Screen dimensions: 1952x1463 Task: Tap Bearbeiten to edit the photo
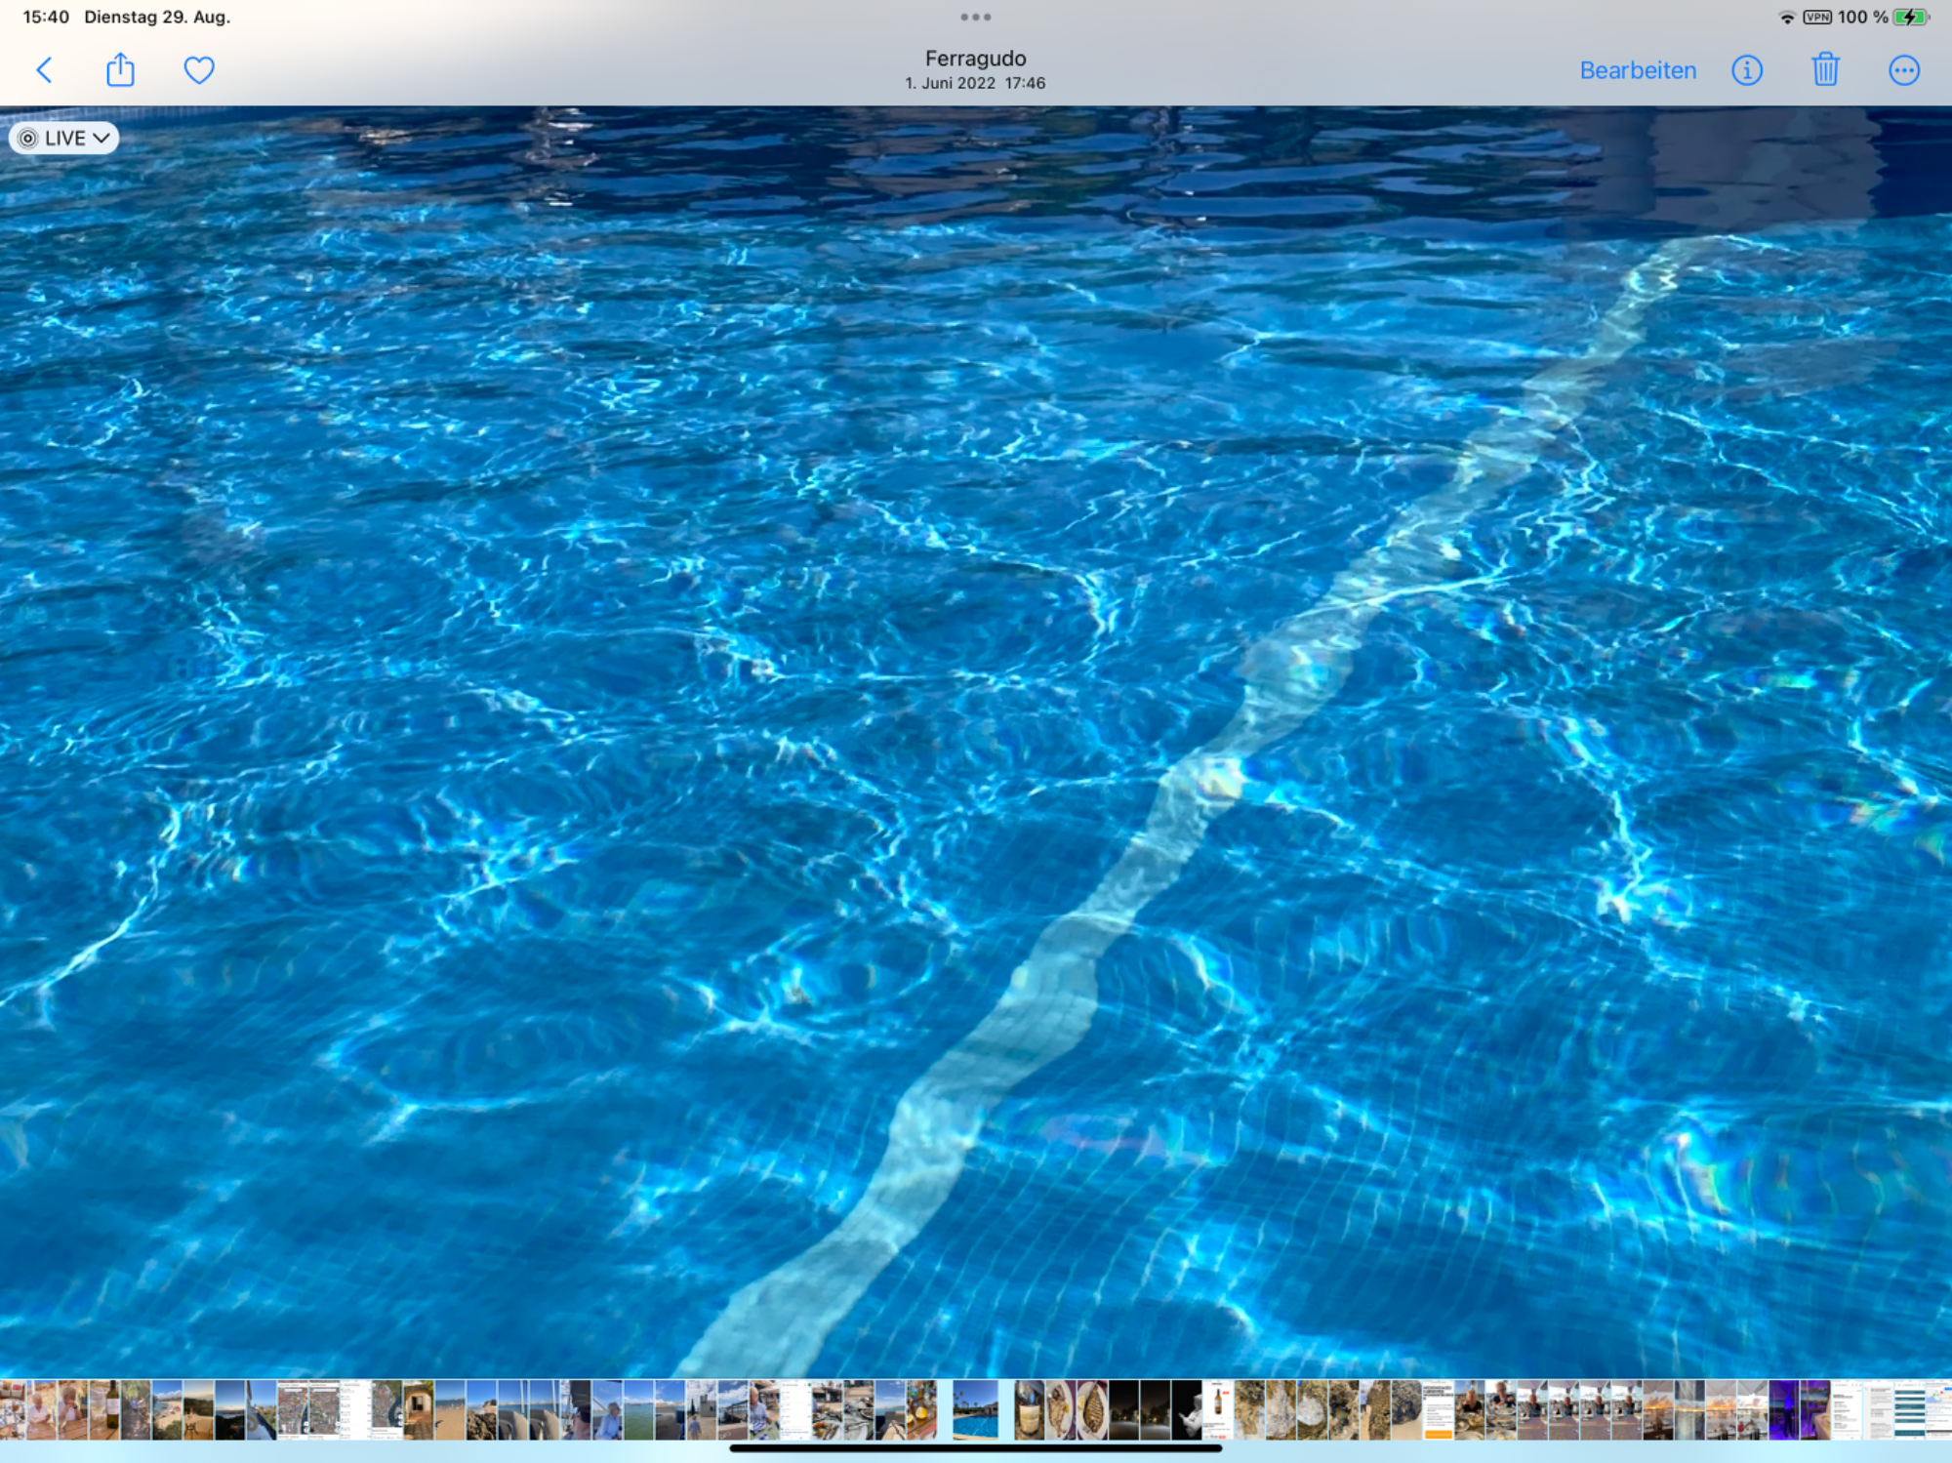pyautogui.click(x=1638, y=70)
